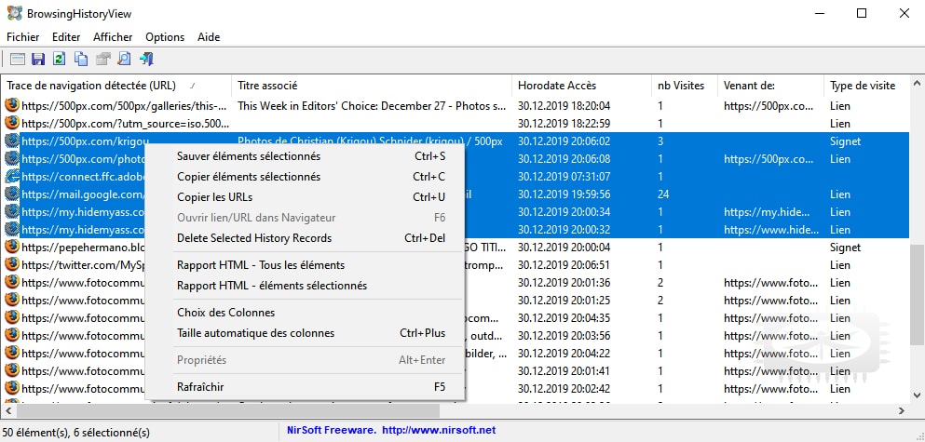Select Rapport HTML - éléments sélectionnés
Viewport: 925px width, 442px height.
click(305, 286)
